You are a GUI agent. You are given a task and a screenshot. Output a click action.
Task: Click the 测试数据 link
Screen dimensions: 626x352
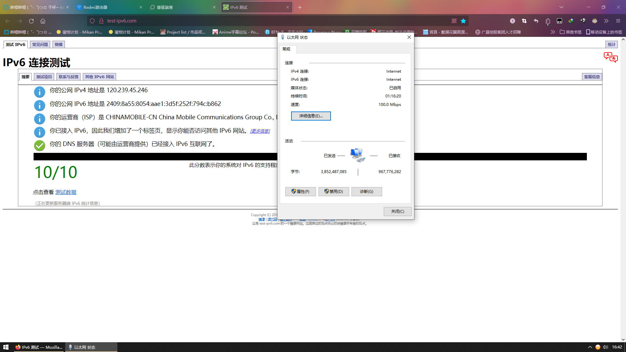coord(66,192)
